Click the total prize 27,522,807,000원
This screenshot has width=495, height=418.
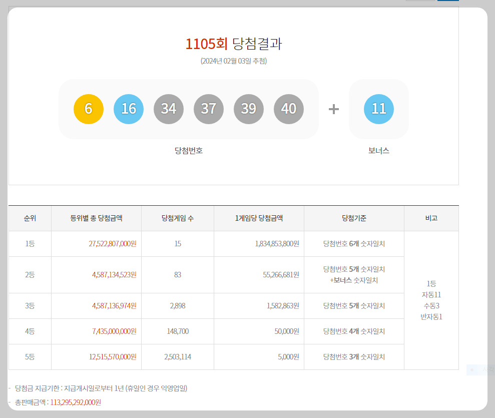[x=113, y=244]
